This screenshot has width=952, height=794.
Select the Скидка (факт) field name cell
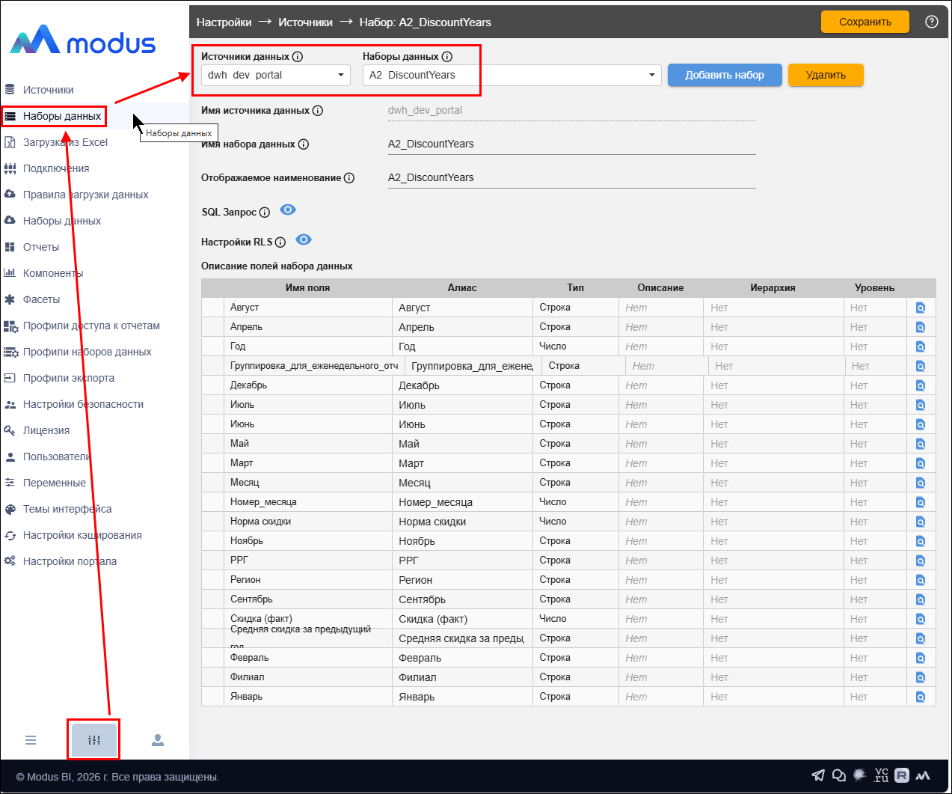[307, 619]
